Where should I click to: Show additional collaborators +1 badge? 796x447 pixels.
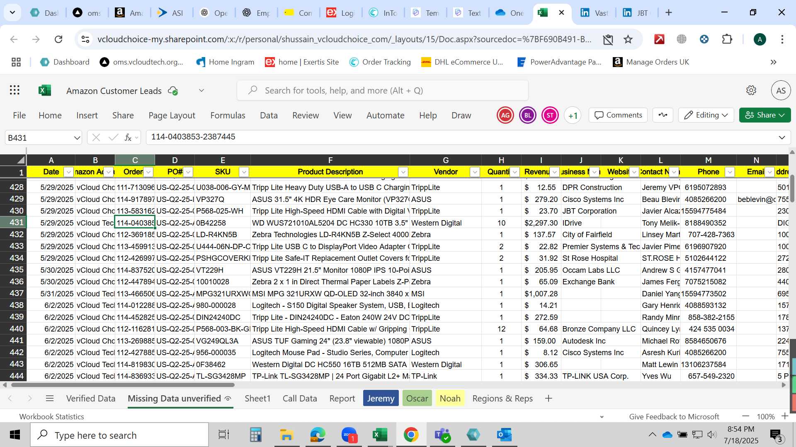(573, 115)
